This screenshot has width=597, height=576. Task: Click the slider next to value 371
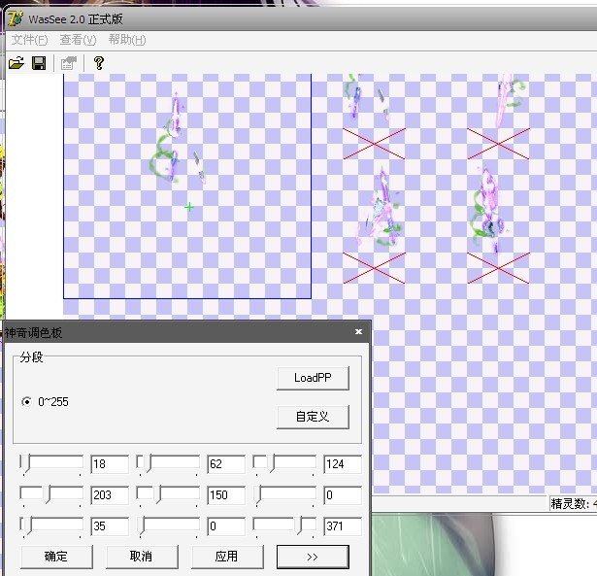(x=284, y=526)
